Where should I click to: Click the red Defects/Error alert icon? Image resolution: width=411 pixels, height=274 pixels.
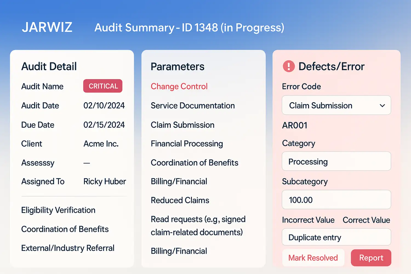point(289,66)
